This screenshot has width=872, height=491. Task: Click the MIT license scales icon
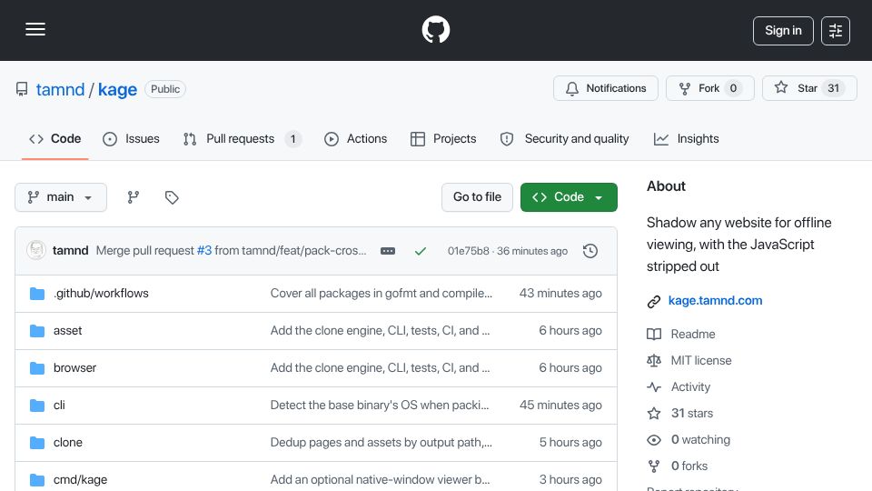[x=654, y=361]
